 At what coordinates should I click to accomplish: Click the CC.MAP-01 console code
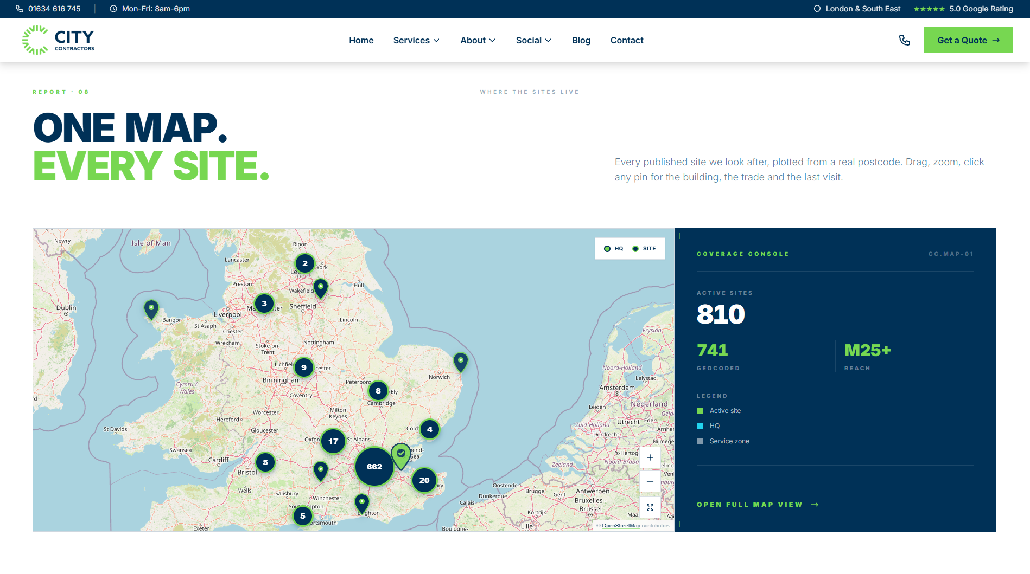tap(951, 254)
